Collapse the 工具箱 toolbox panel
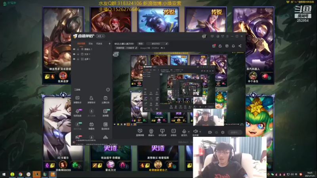 (x=108, y=90)
